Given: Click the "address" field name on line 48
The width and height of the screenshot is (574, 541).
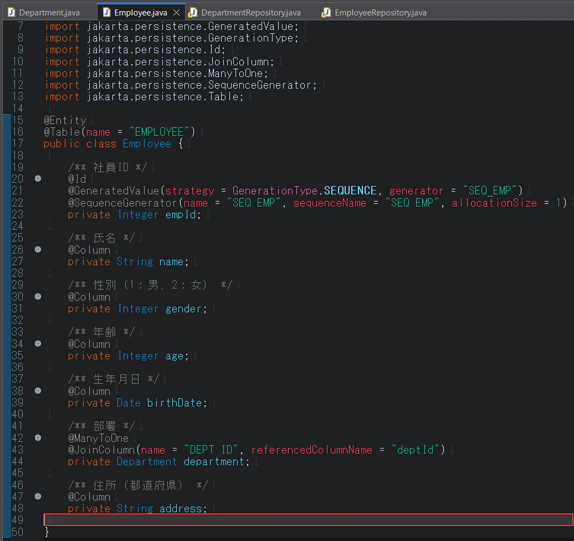Looking at the screenshot, I should [181, 508].
